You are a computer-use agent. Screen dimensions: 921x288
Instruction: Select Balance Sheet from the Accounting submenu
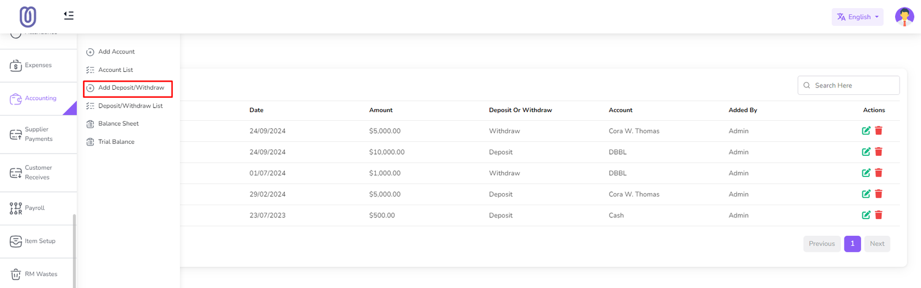click(x=118, y=124)
